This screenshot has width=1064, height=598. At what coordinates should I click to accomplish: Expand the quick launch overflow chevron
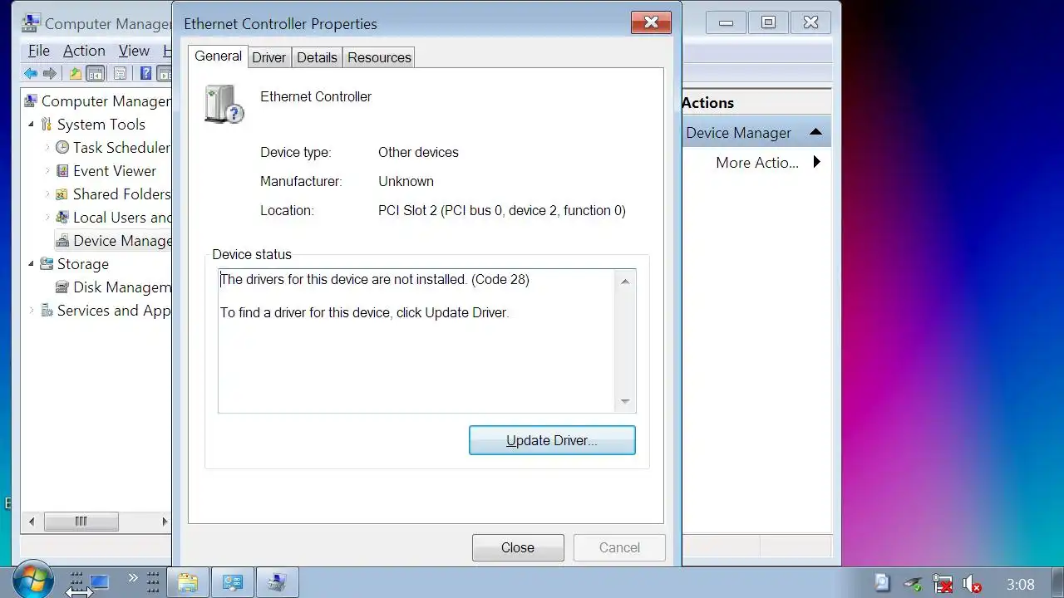pos(133,577)
